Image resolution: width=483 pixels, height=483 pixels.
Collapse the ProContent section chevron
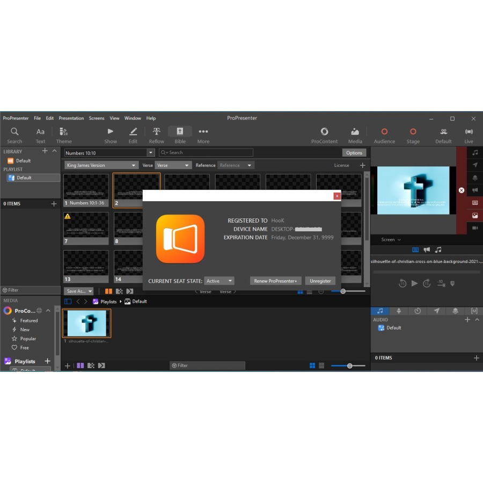48,311
